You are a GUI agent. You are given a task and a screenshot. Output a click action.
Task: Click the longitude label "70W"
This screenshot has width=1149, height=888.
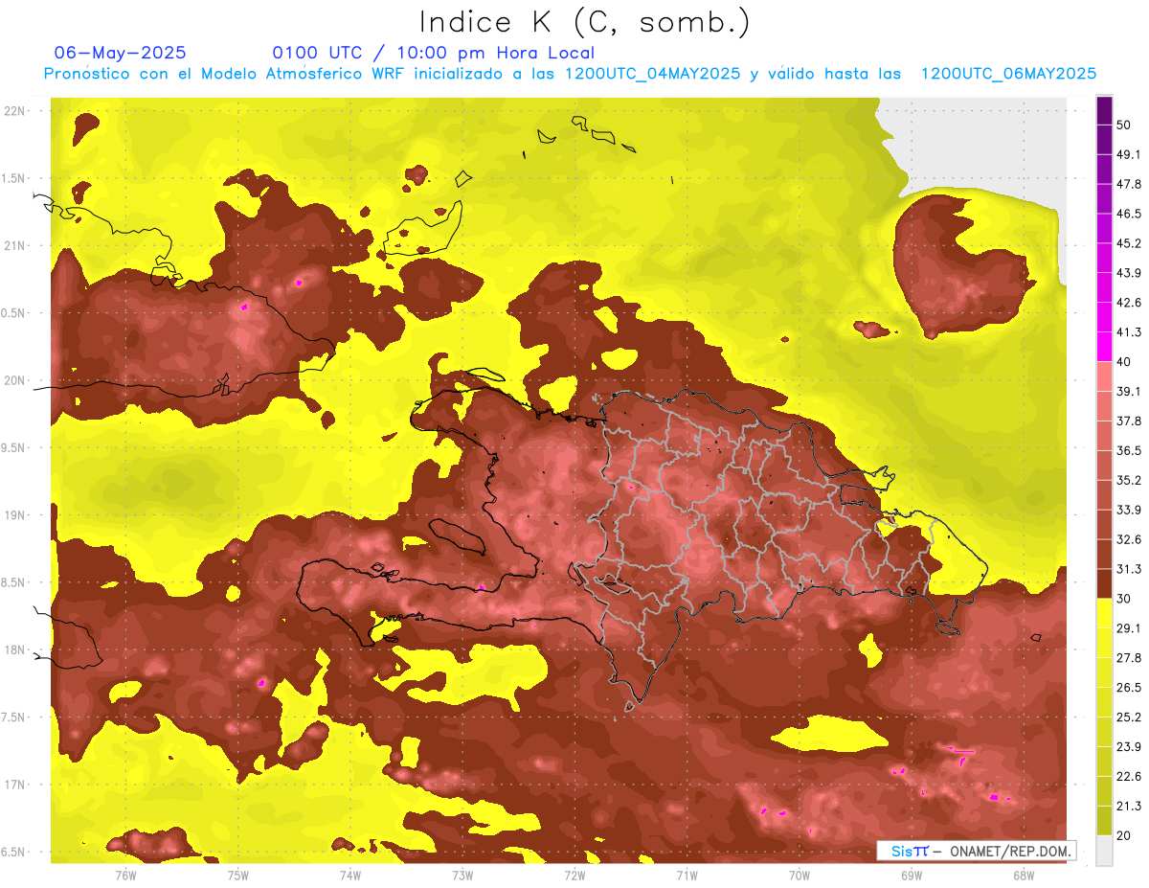click(800, 876)
